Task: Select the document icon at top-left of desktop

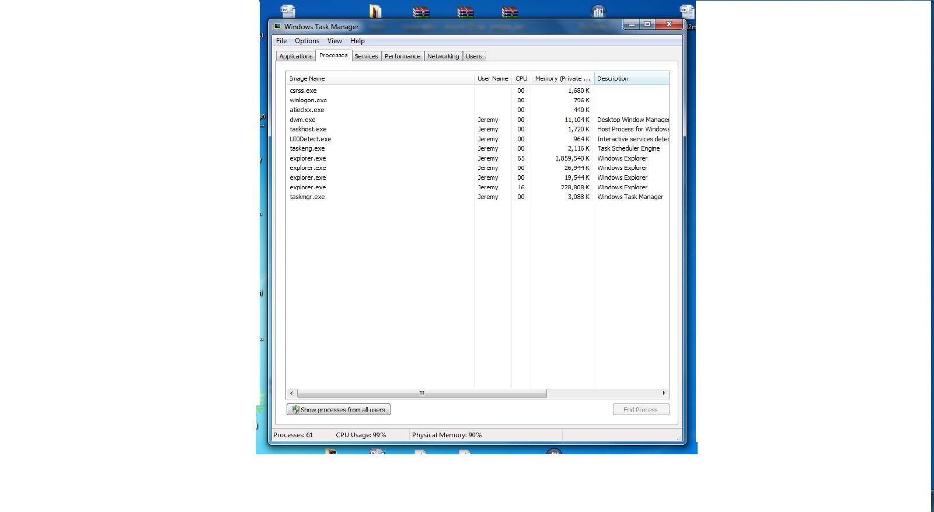Action: tap(288, 11)
